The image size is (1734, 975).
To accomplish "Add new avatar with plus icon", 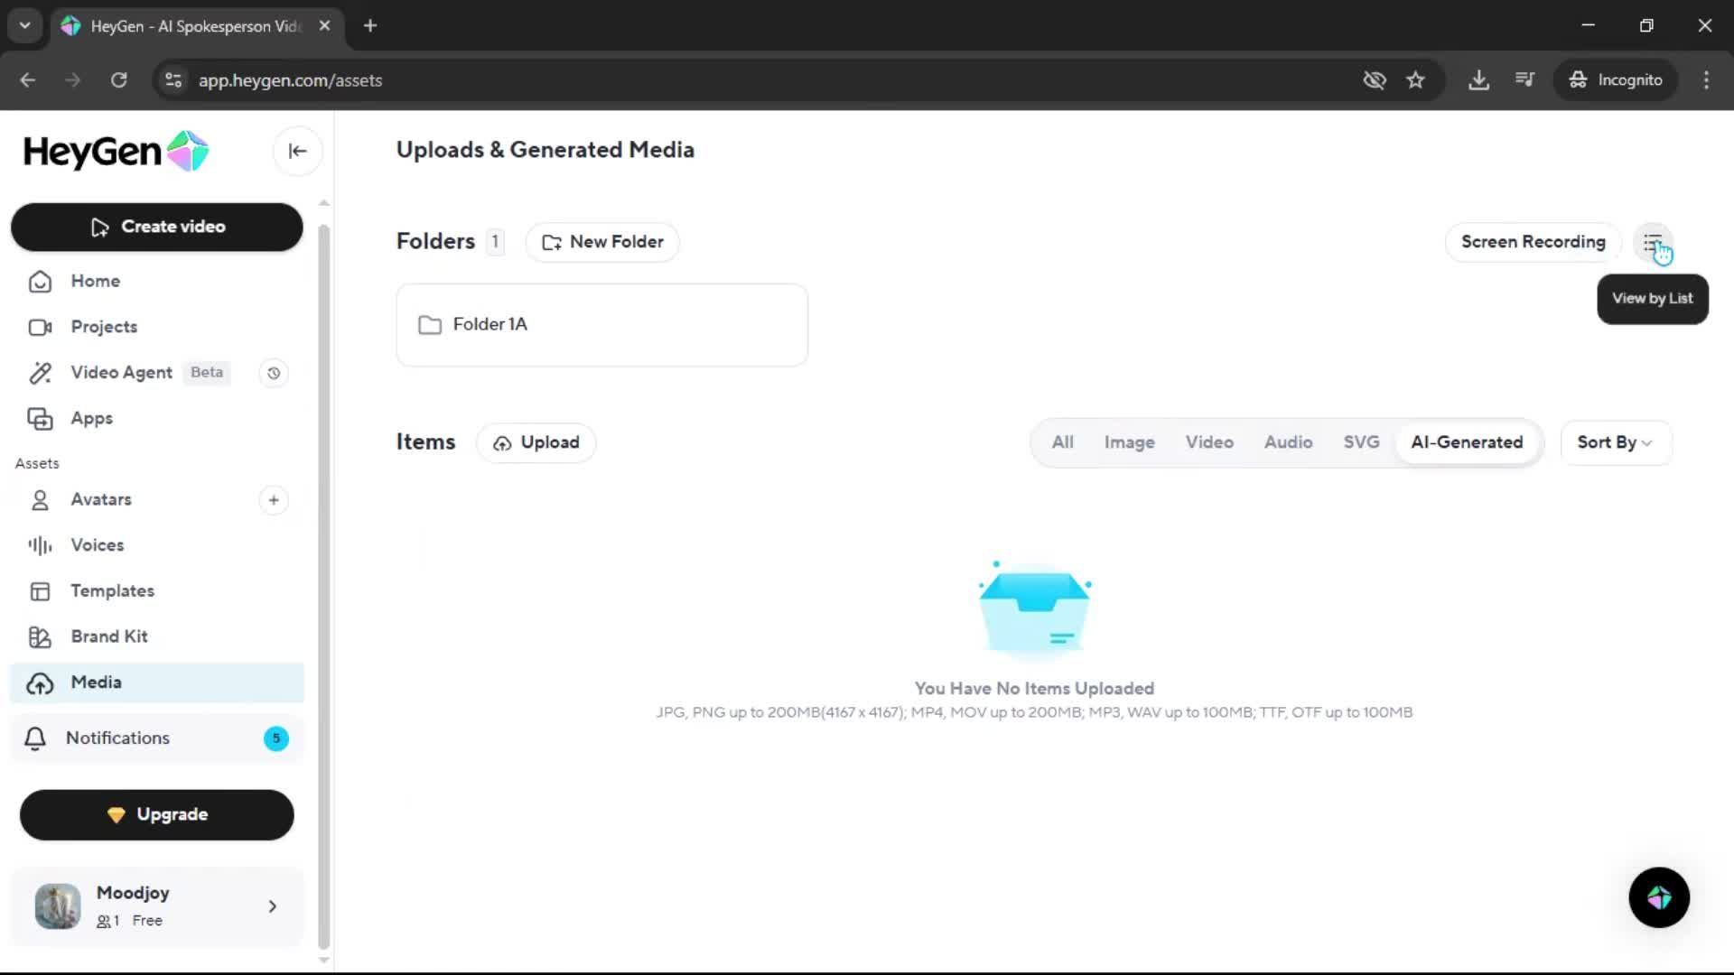I will (x=274, y=500).
